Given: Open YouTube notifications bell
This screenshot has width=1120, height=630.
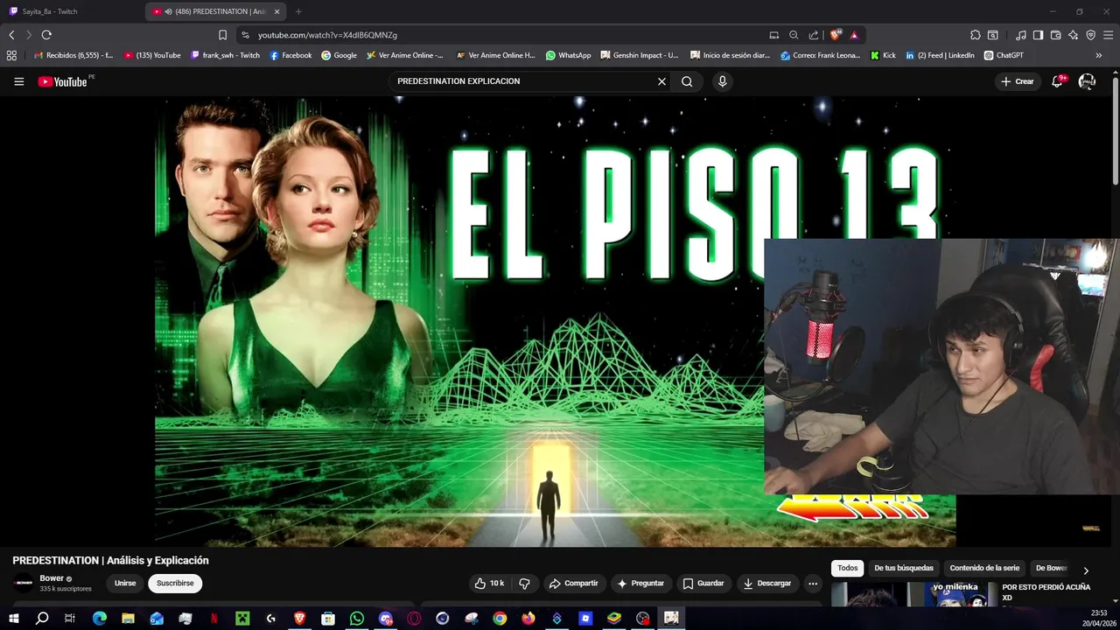Looking at the screenshot, I should (1057, 81).
